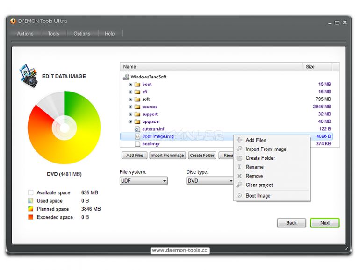The width and height of the screenshot is (360, 270).
Task: Click the Windows7andSoft disc root icon
Action: pos(126,77)
